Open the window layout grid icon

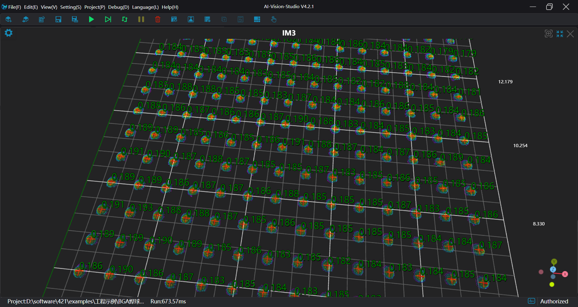tap(257, 20)
